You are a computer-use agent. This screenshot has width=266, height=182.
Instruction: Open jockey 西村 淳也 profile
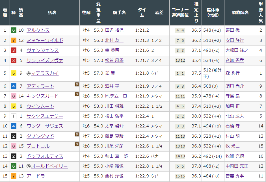(114, 176)
